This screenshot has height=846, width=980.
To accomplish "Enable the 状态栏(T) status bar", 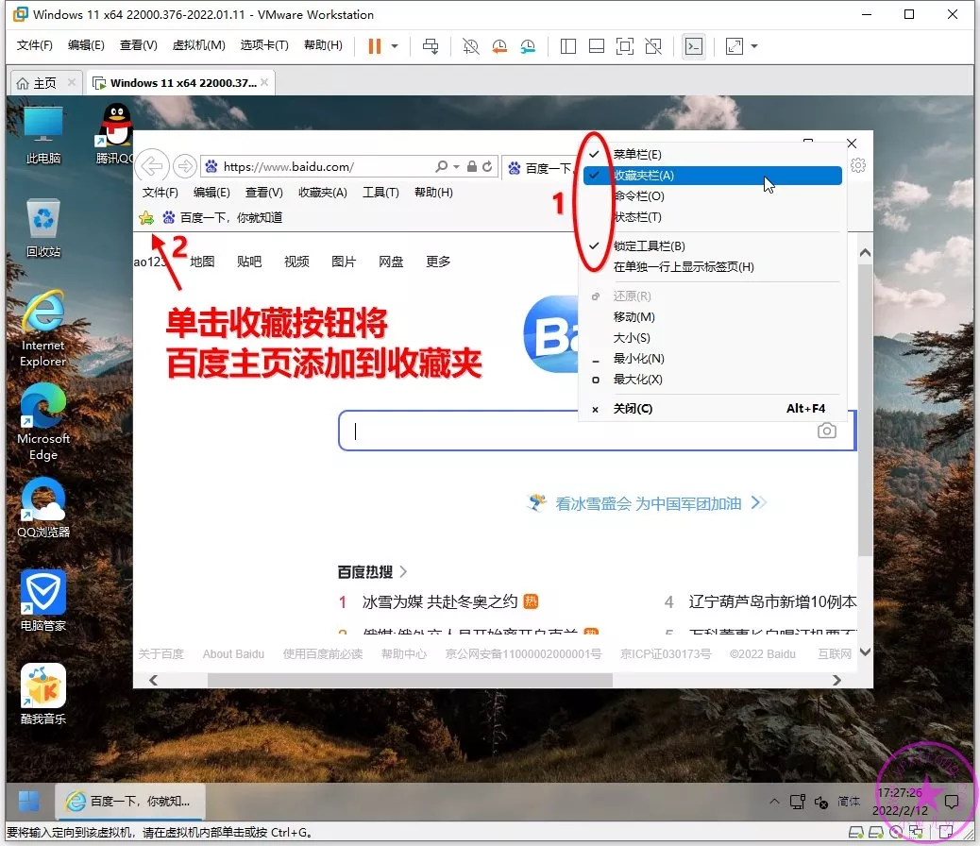I will pos(713,217).
